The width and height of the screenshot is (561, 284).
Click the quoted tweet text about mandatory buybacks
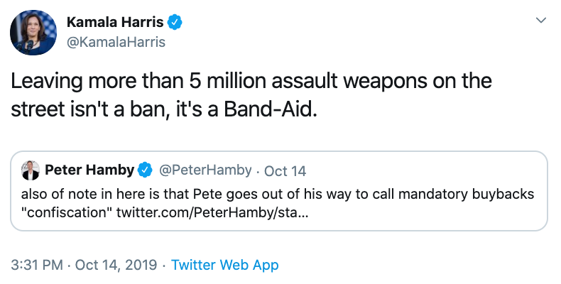(284, 194)
